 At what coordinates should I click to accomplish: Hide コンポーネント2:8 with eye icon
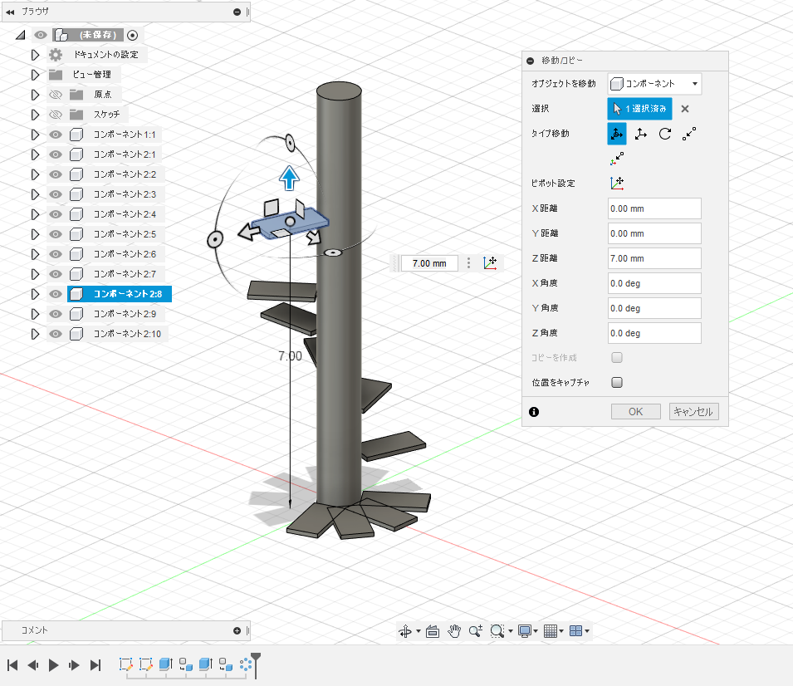[x=55, y=294]
